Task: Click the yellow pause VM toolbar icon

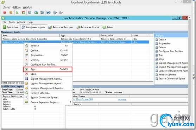Action: [x=11, y=13]
